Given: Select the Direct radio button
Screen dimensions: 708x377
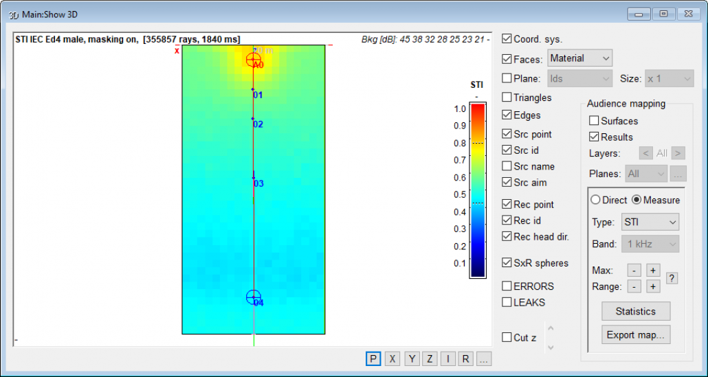Looking at the screenshot, I should coord(595,200).
